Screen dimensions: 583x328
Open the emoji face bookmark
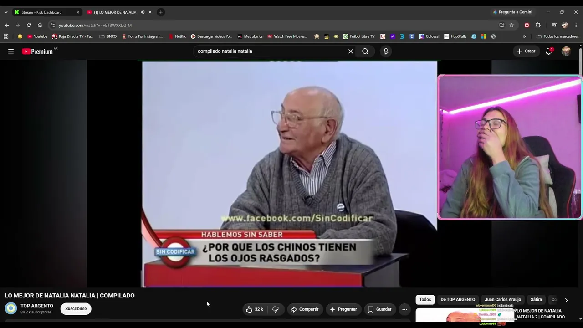tap(20, 36)
